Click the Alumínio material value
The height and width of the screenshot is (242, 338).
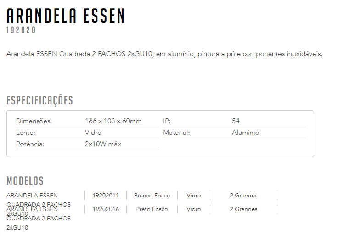[246, 133]
